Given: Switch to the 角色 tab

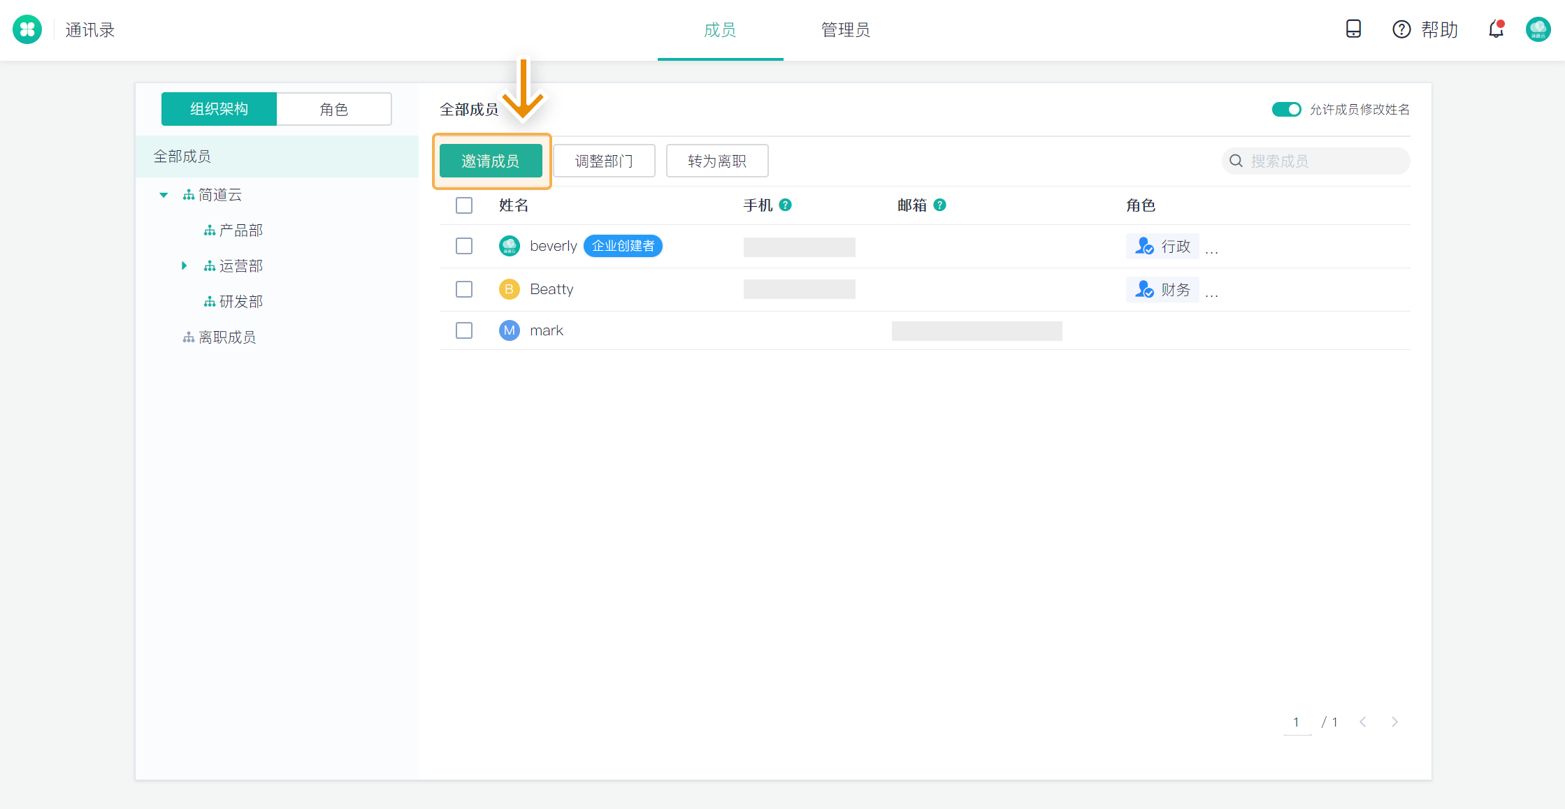Looking at the screenshot, I should tap(333, 109).
